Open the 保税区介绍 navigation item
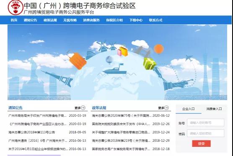233x156 pixels. (x=114, y=20)
